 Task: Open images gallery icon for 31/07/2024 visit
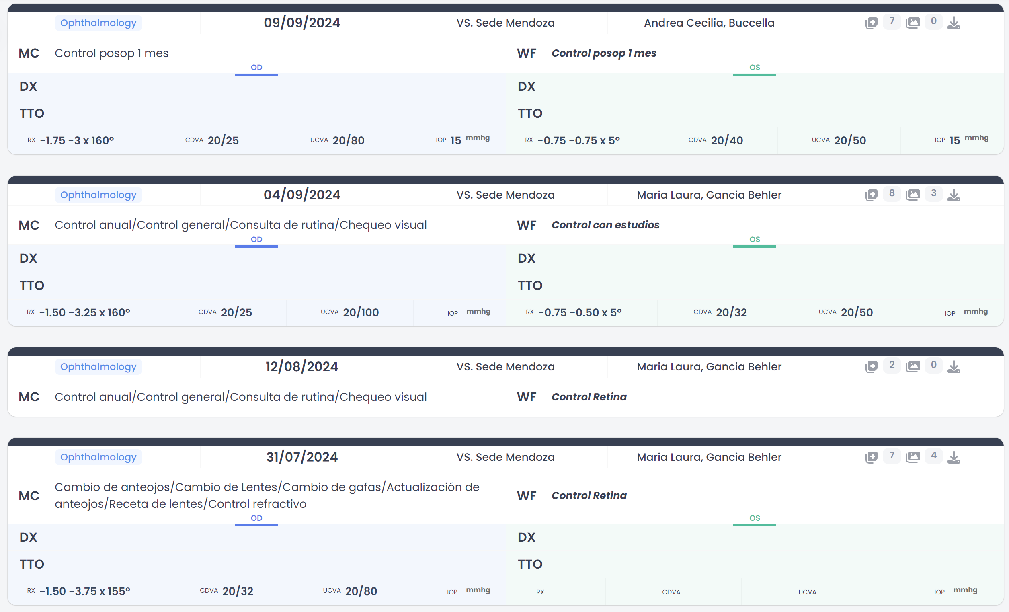(x=913, y=457)
